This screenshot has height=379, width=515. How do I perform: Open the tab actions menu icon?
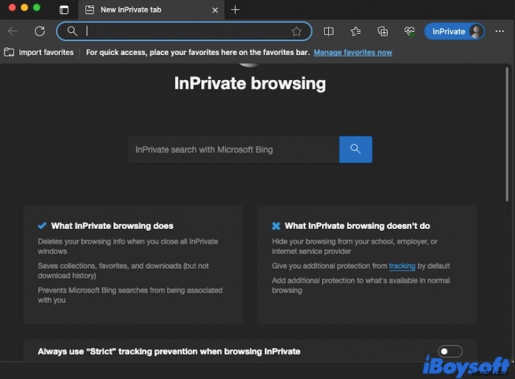tap(64, 10)
